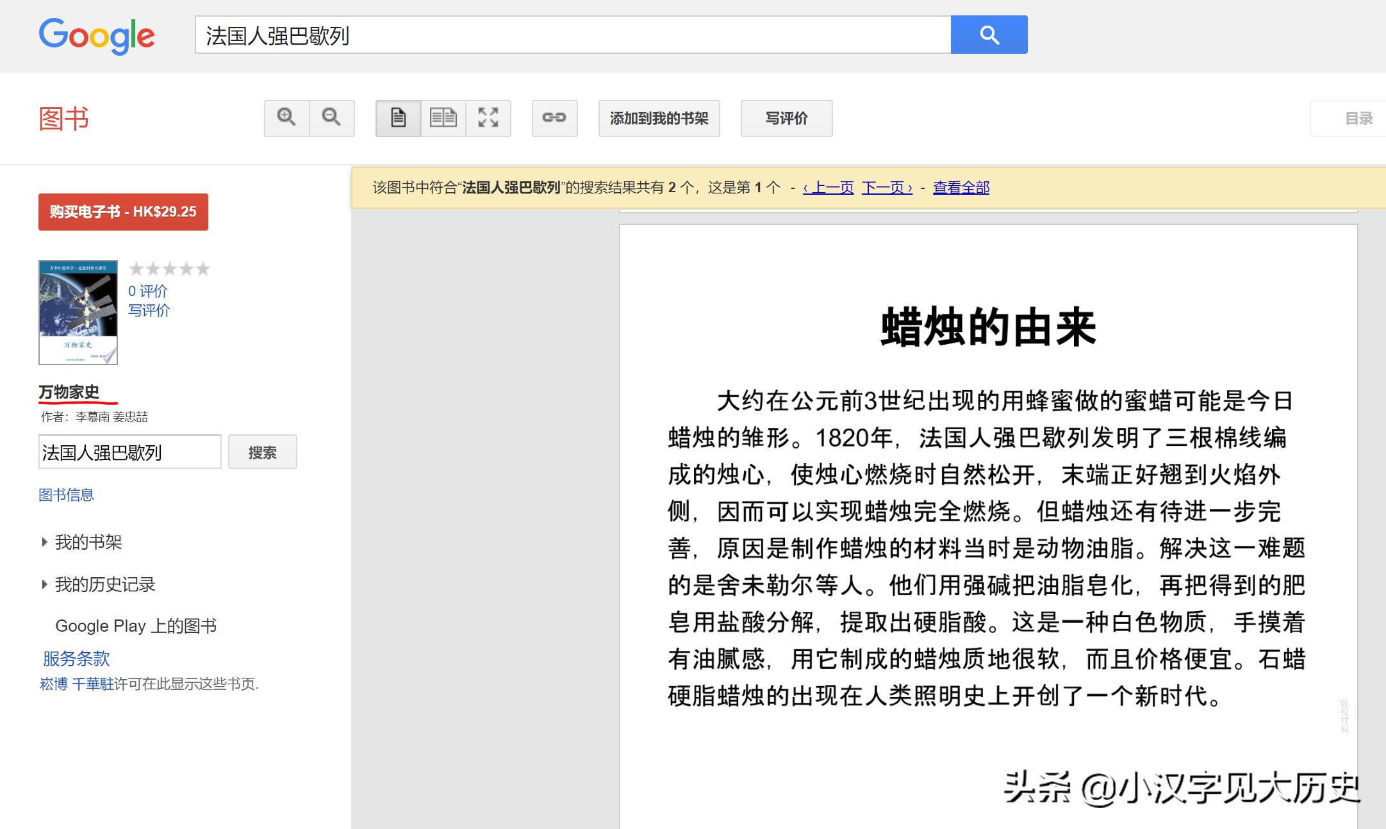Generate a shareable link to this book
The image size is (1386, 829).
pyautogui.click(x=554, y=118)
